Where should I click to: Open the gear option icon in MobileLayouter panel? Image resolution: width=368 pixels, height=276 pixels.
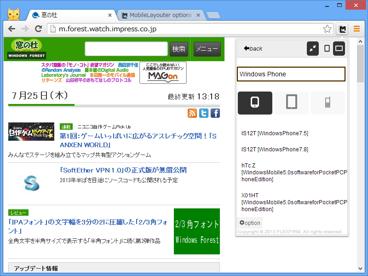pyautogui.click(x=249, y=223)
